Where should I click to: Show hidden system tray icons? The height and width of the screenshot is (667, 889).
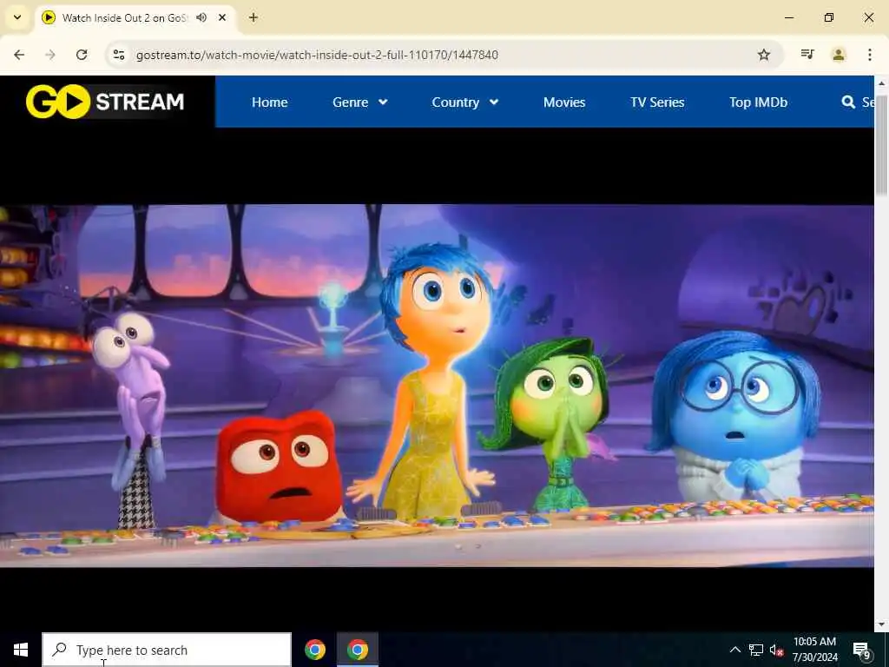pyautogui.click(x=734, y=650)
